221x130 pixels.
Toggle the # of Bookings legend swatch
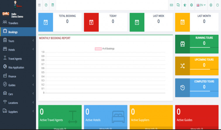98,49
